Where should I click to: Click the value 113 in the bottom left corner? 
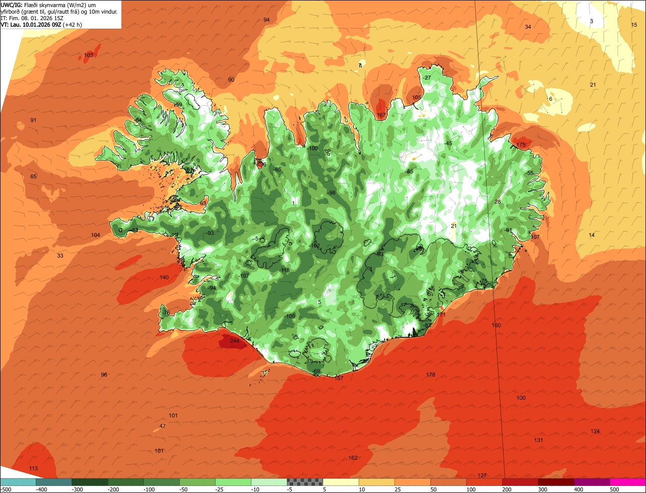[33, 469]
